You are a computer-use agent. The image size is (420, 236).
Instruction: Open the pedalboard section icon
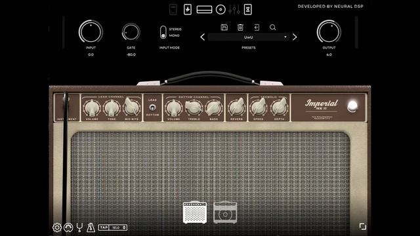(173, 10)
